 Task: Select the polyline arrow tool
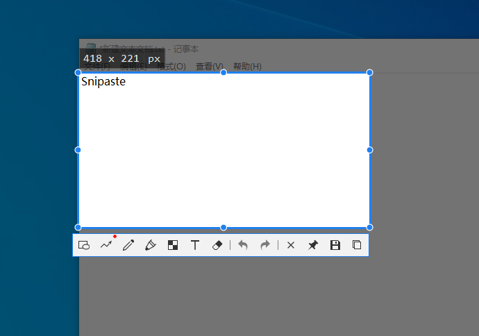106,245
